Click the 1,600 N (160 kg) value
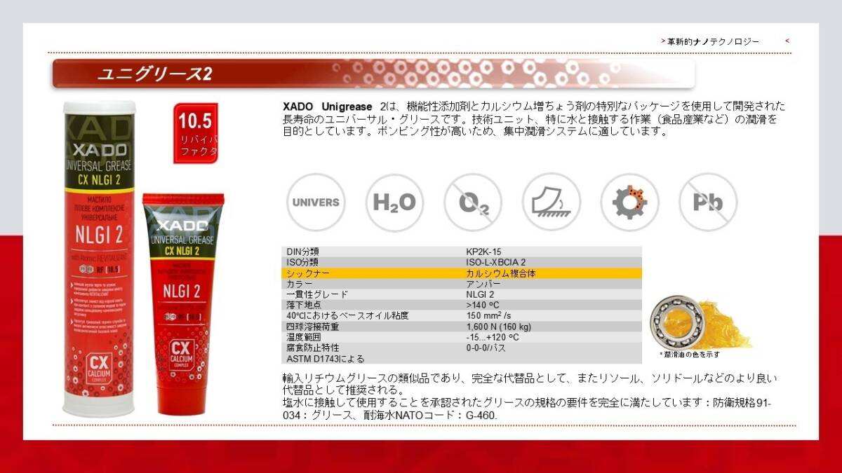Image resolution: width=842 pixels, height=473 pixels. (499, 327)
